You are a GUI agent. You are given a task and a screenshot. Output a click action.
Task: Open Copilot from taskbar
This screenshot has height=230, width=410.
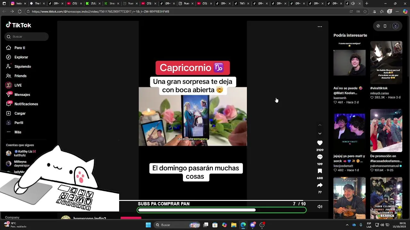coord(225,225)
